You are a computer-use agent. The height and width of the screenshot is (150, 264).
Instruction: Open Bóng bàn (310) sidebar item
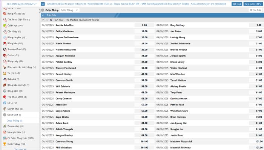click(20, 43)
